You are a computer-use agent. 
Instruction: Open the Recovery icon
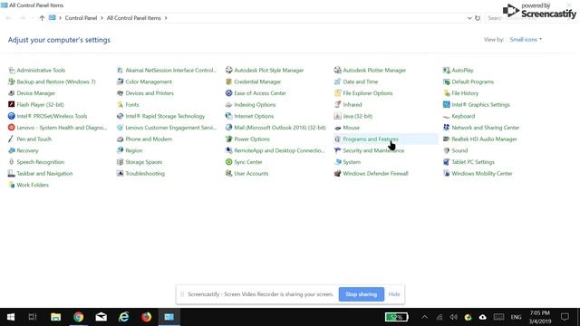12,150
